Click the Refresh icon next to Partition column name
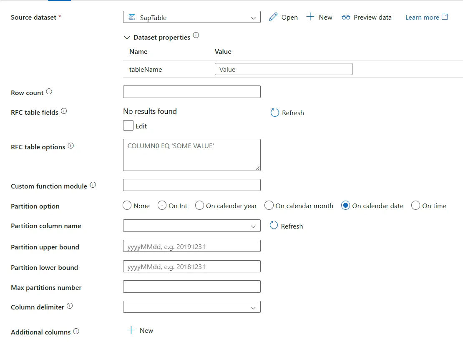The image size is (463, 342). (x=274, y=226)
